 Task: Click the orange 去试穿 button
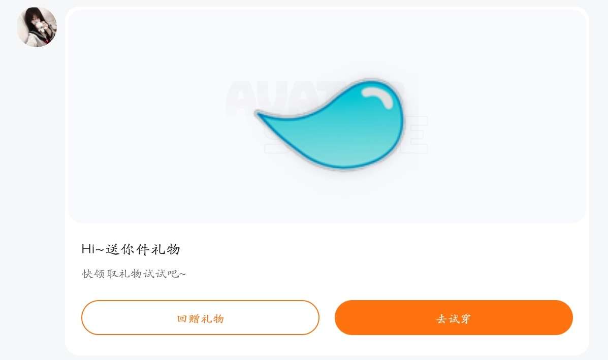(x=454, y=317)
